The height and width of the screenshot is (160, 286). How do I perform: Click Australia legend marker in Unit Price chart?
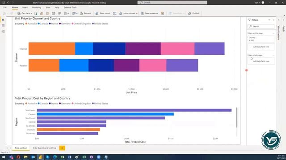pyautogui.click(x=26, y=24)
